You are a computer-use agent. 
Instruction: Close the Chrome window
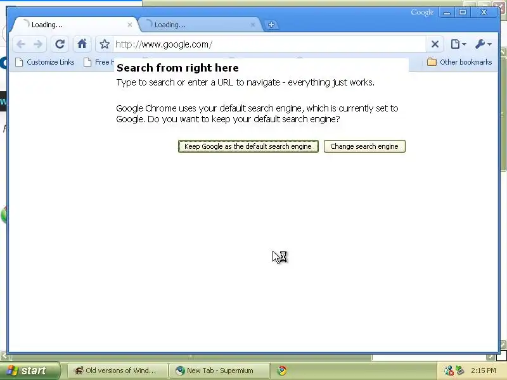(x=484, y=13)
